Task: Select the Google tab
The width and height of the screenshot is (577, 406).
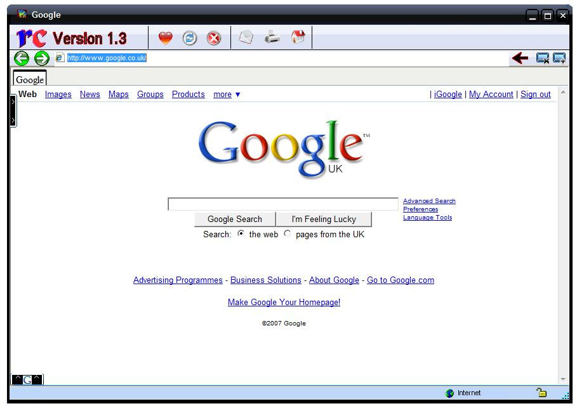Action: (30, 78)
